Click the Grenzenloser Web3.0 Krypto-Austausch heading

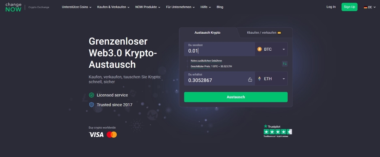(123, 53)
